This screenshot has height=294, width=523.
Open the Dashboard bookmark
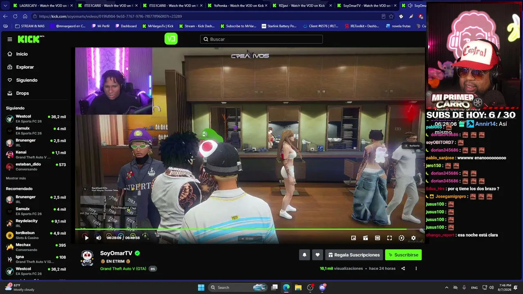126,26
